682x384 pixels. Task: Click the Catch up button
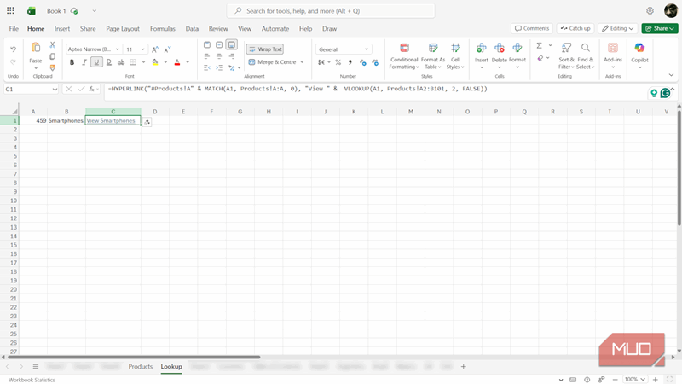pyautogui.click(x=575, y=28)
